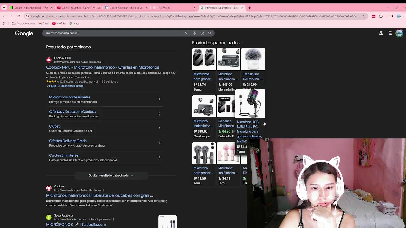View site information icon in address bar

pyautogui.click(x=28, y=16)
